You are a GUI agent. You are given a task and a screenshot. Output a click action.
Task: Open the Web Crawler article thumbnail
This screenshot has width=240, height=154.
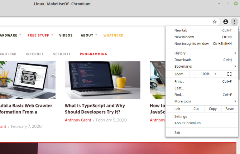point(28,80)
